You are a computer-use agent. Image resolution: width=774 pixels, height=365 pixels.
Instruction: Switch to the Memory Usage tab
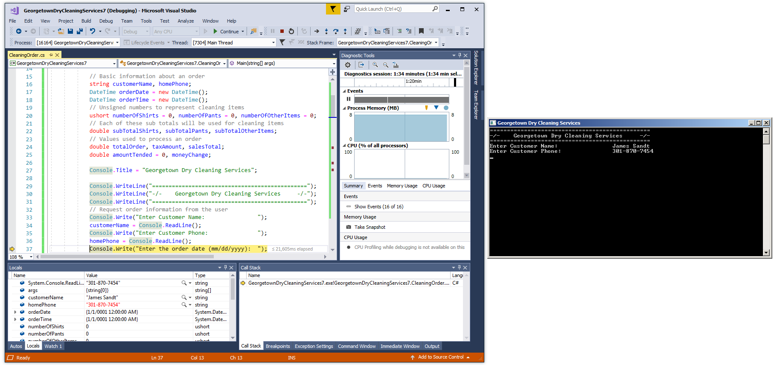pyautogui.click(x=402, y=186)
